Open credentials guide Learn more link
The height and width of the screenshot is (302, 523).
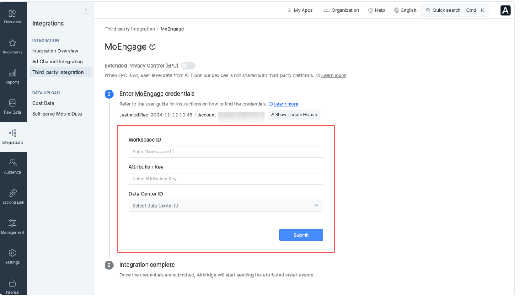(286, 104)
